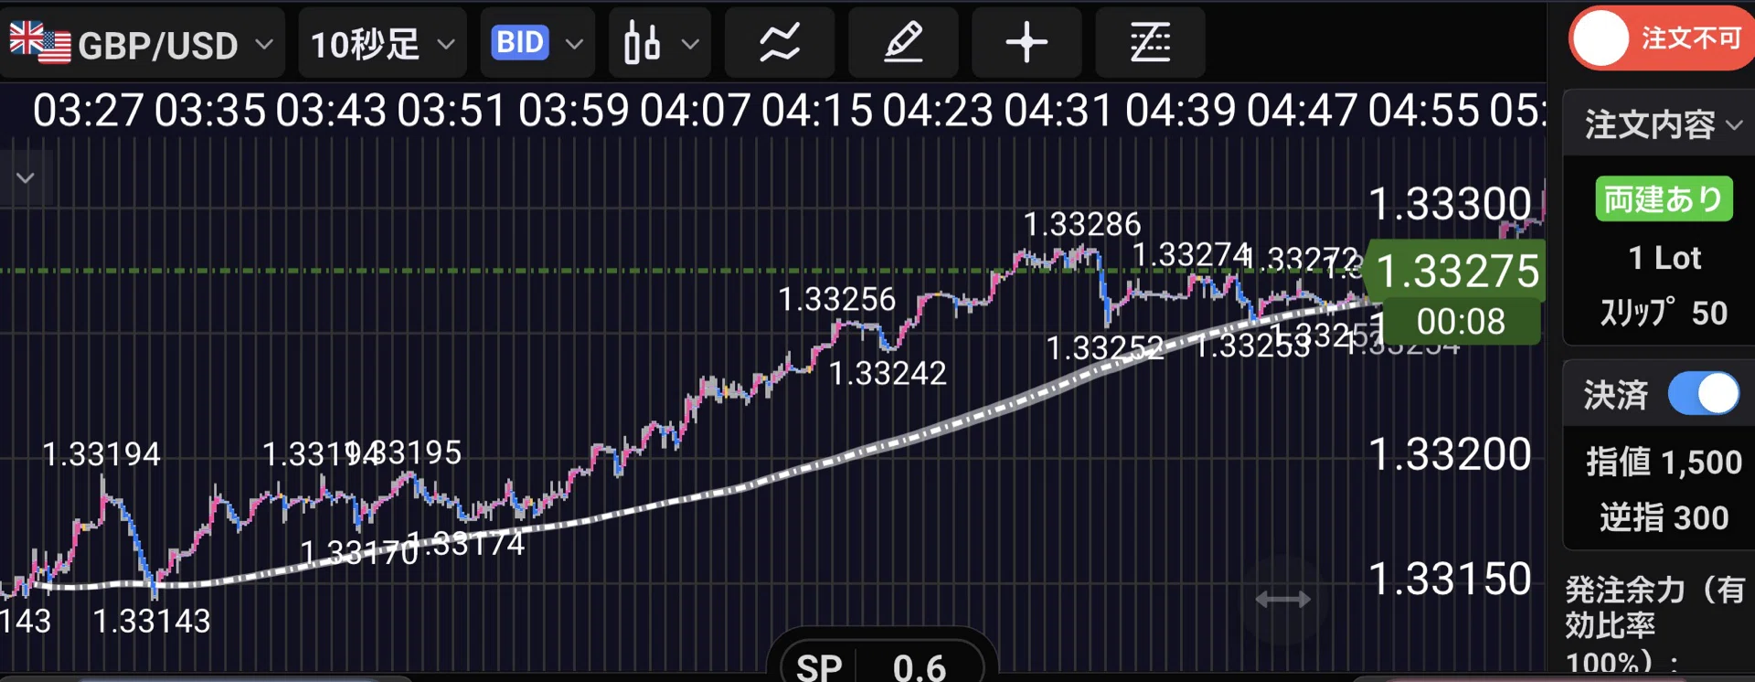Change the スリップ 50 slippage setting

(1664, 313)
